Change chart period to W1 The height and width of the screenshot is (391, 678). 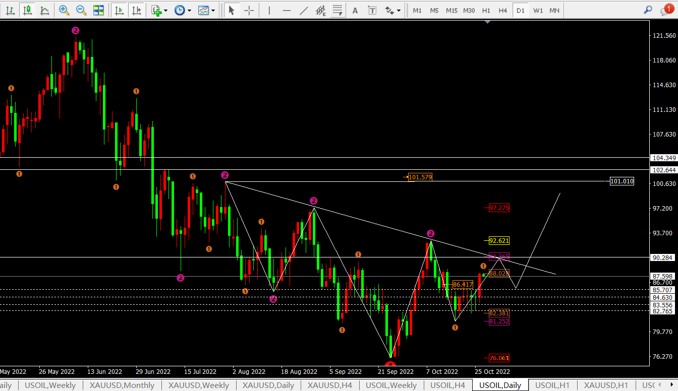pyautogui.click(x=538, y=10)
